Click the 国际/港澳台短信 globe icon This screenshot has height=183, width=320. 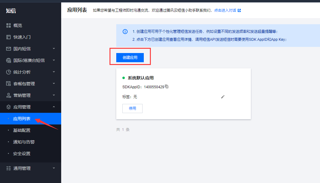(x=8, y=60)
